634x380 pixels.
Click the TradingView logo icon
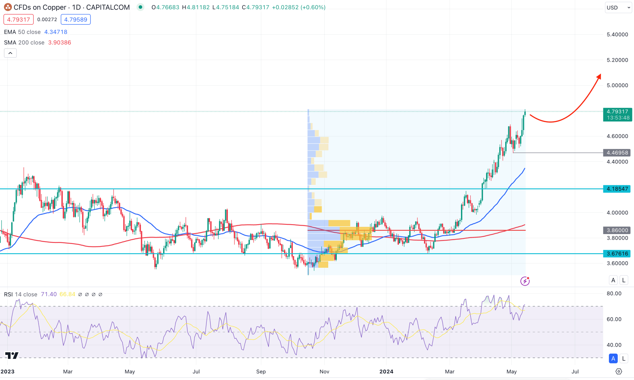[12, 355]
